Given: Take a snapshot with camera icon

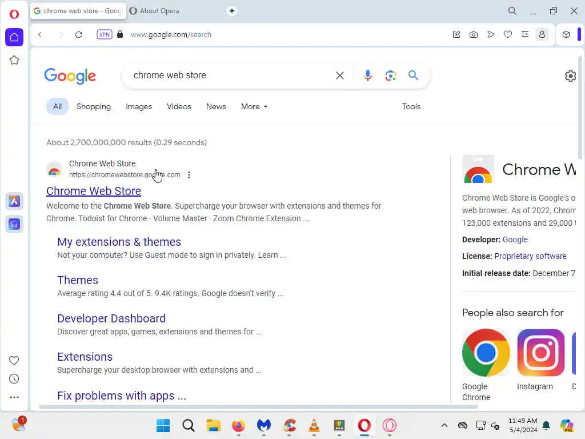Looking at the screenshot, I should coord(474,34).
